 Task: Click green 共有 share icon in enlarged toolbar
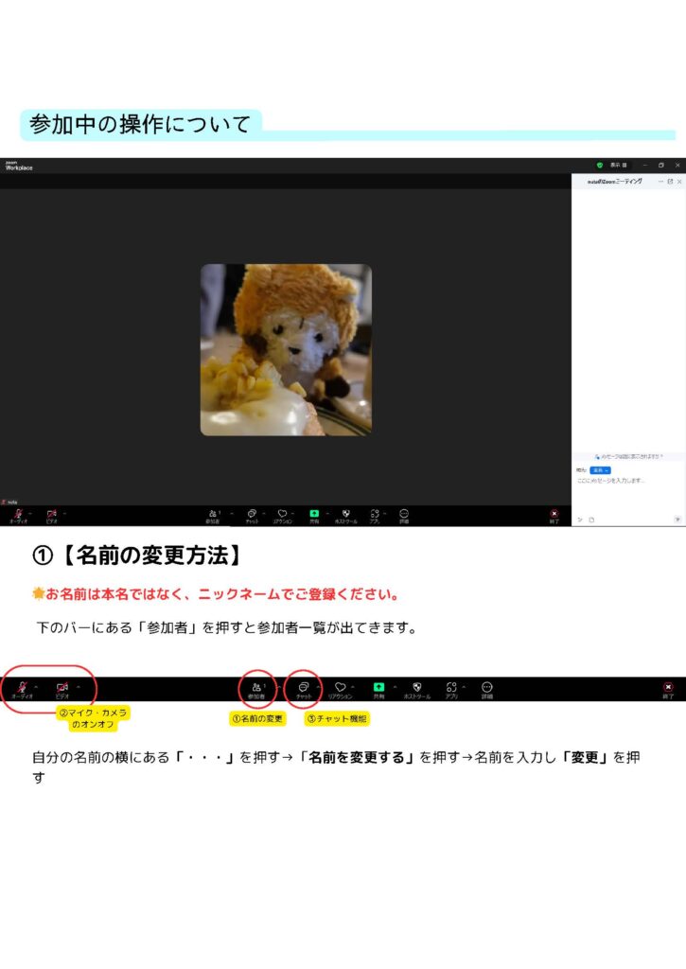[x=378, y=688]
